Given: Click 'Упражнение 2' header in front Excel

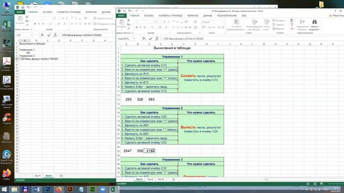Looking at the screenshot, I should coord(172,108).
